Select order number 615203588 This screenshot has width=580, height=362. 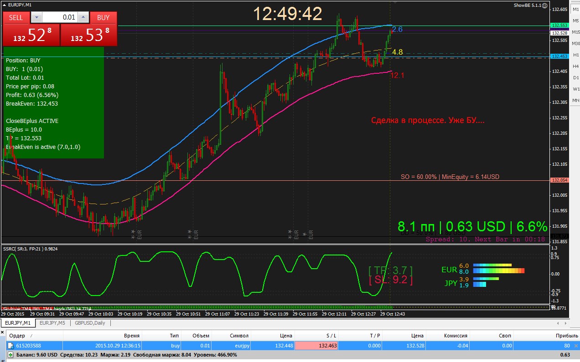pos(28,346)
